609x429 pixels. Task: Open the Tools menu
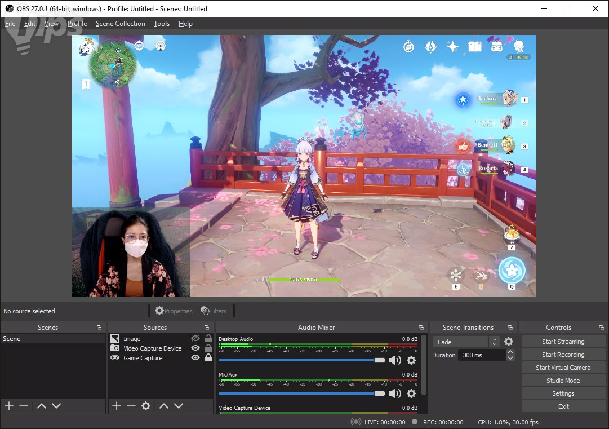162,24
